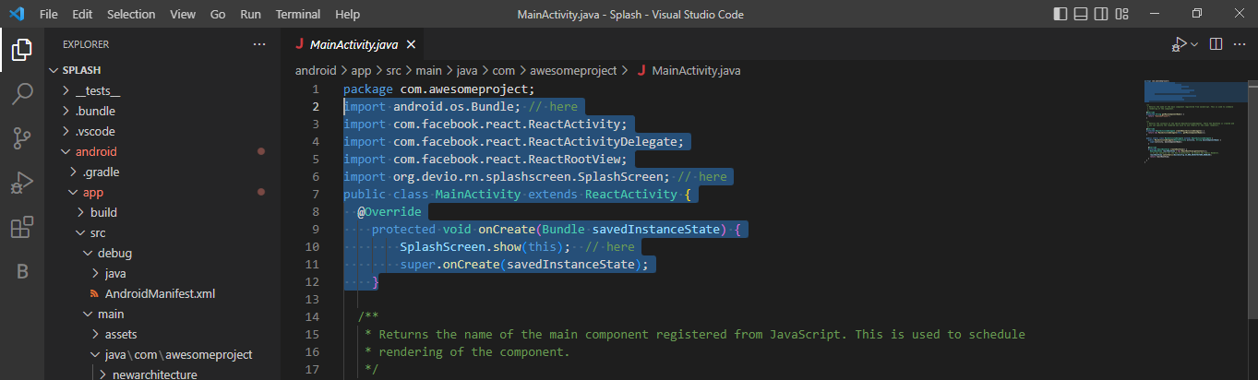Run the Java file with play button
Screen dimensions: 1258x380
coord(1179,44)
